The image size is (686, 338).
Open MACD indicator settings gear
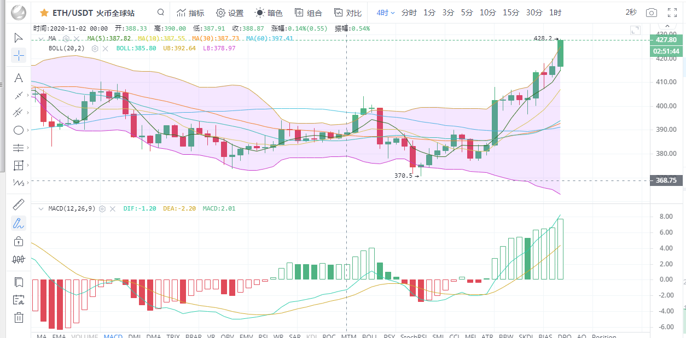tap(102, 208)
